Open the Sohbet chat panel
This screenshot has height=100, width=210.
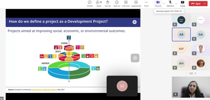90,4
